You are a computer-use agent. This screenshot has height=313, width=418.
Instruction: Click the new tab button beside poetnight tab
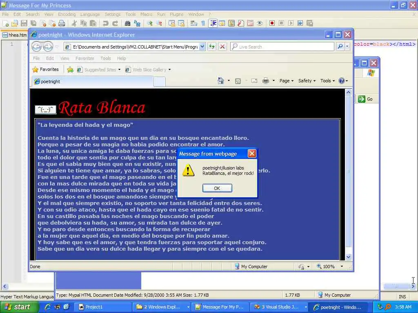(x=160, y=82)
